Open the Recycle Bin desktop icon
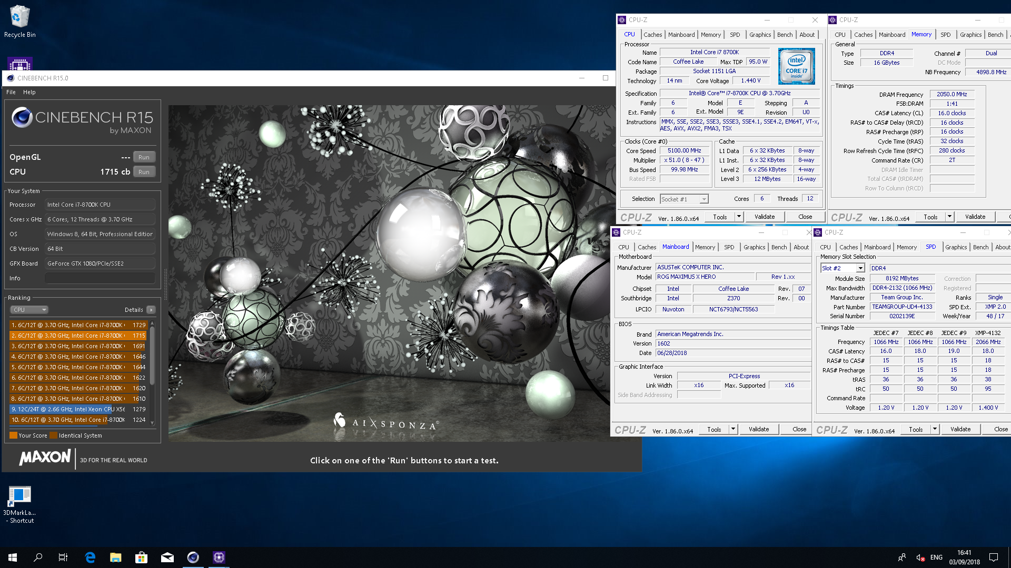Image resolution: width=1011 pixels, height=568 pixels. [19, 22]
